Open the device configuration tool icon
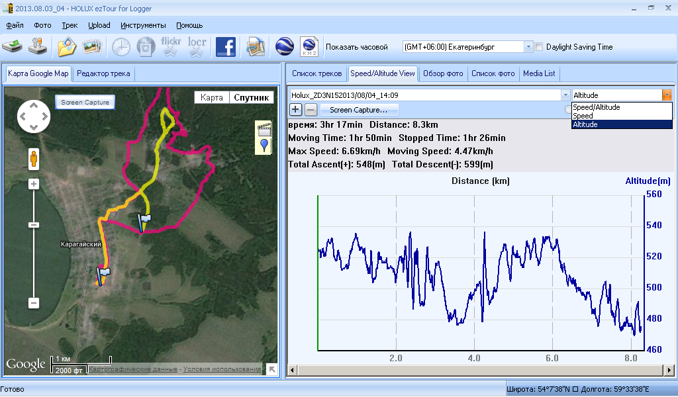 [x=38, y=46]
